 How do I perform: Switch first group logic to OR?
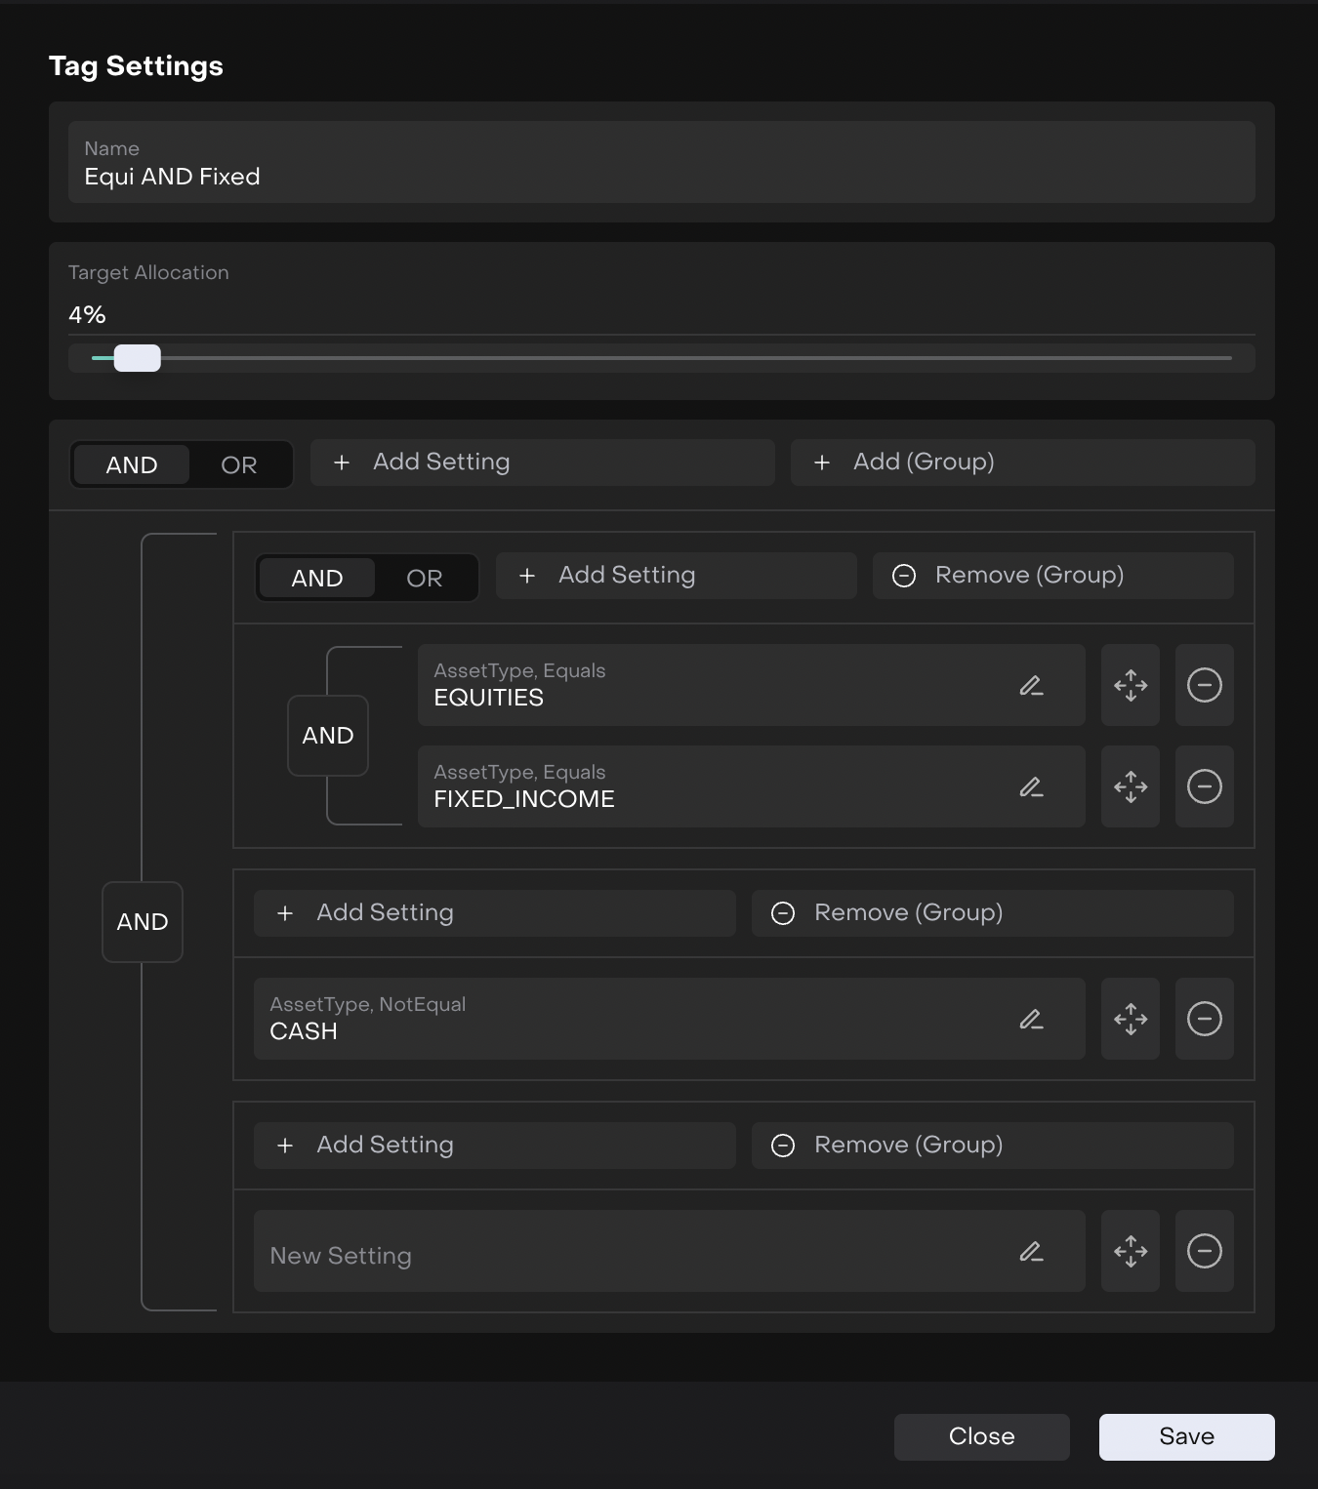pyautogui.click(x=424, y=579)
